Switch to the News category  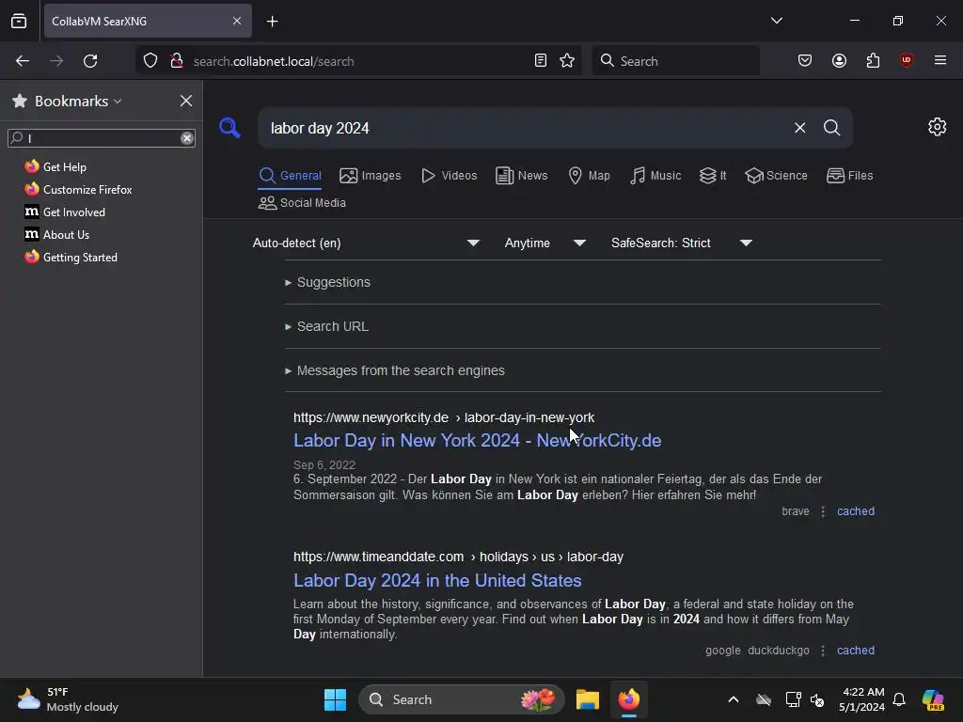click(x=521, y=176)
